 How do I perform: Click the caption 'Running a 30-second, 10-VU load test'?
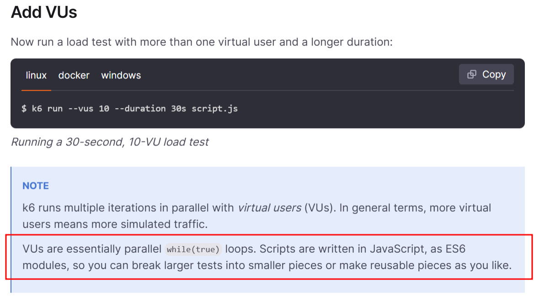point(110,142)
